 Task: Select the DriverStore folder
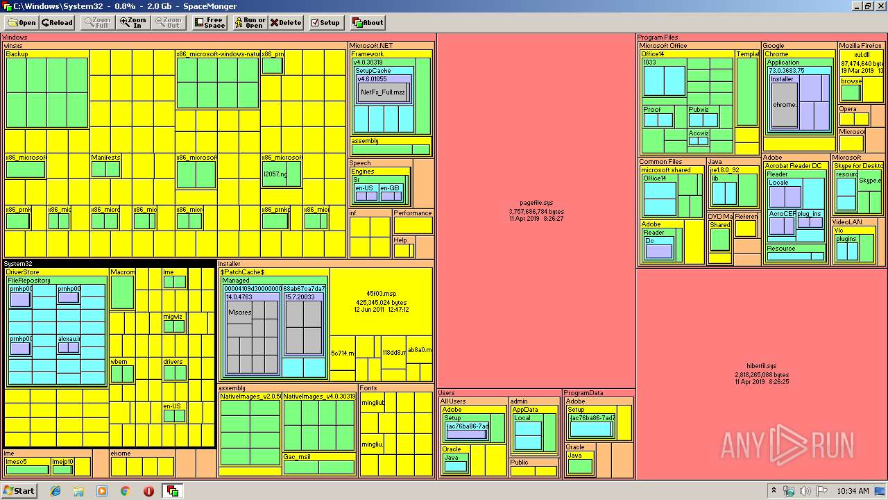click(x=22, y=272)
